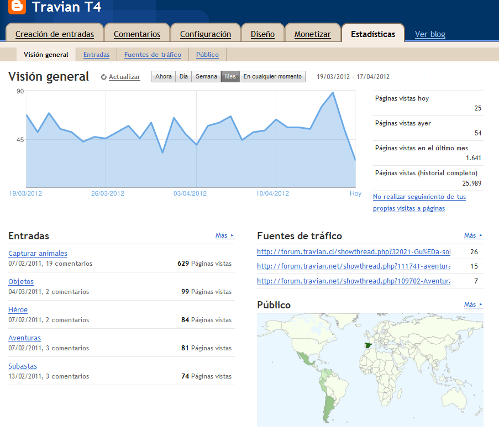Click the date range 19/03/2012 - 17/04/2012

tap(353, 77)
